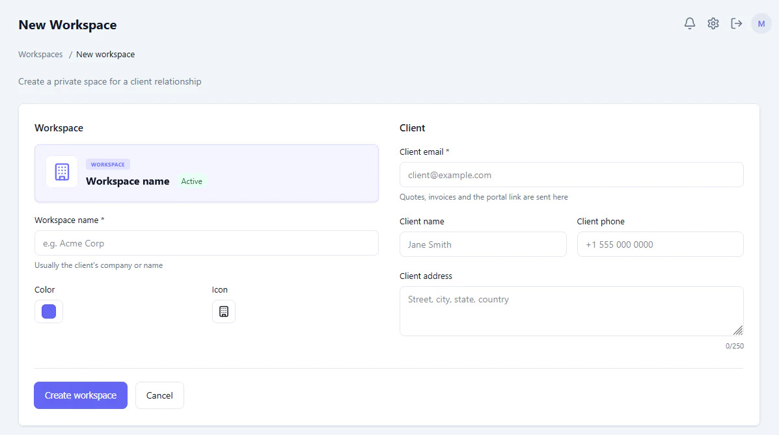Click the Workspace section heading

click(x=59, y=128)
